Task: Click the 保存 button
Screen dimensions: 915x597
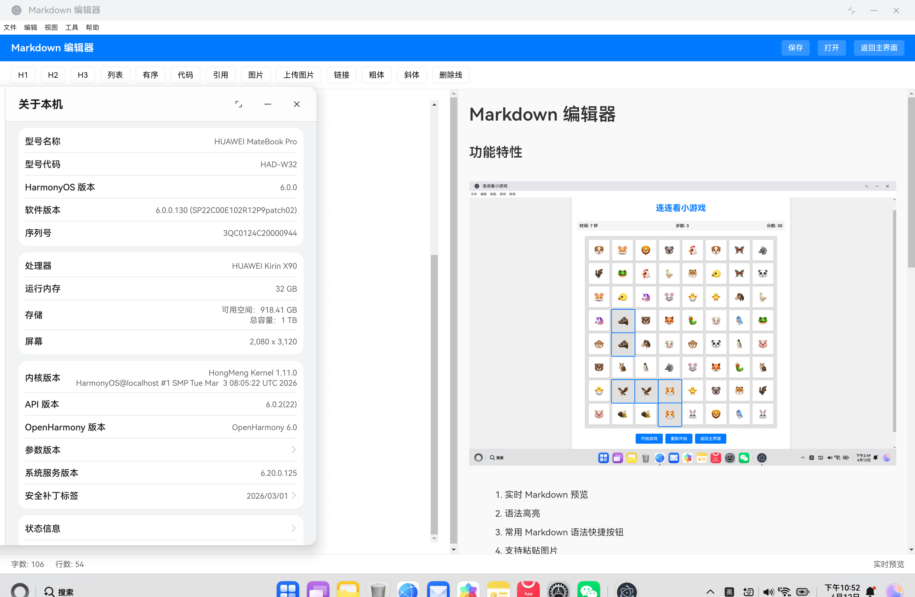Action: [795, 48]
